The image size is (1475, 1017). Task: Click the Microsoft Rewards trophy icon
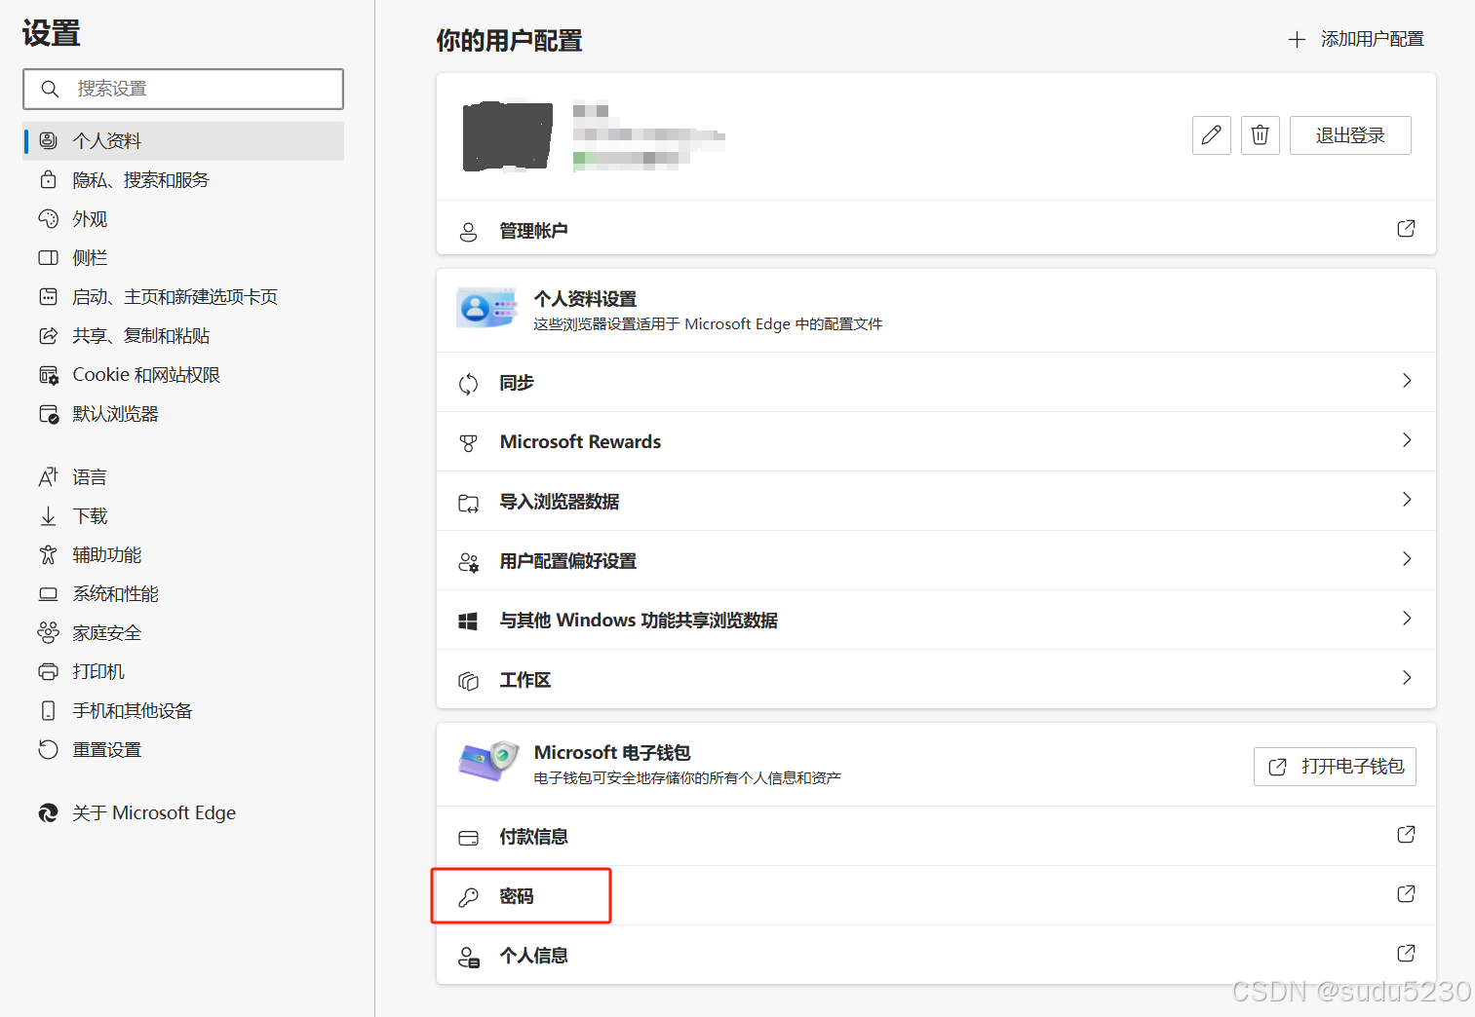click(469, 443)
